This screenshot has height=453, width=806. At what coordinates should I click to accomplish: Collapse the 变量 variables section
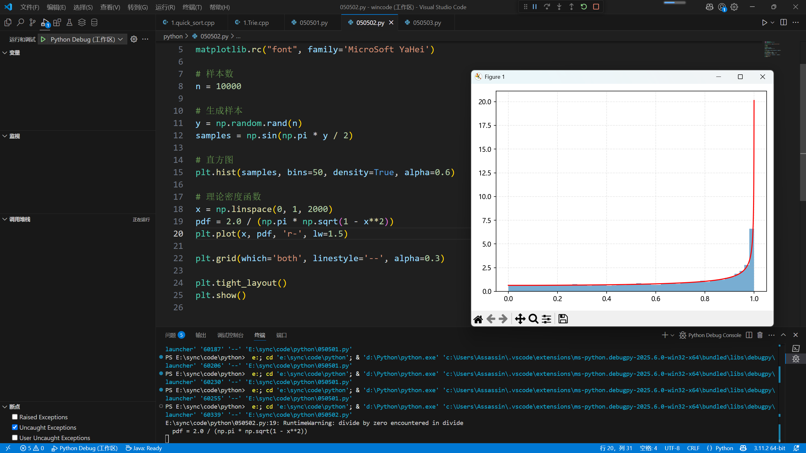[x=5, y=53]
